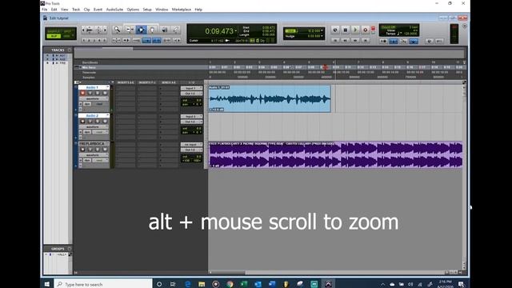Screen dimensions: 512x288
Task: Click the Online transport button
Action: (x=335, y=30)
